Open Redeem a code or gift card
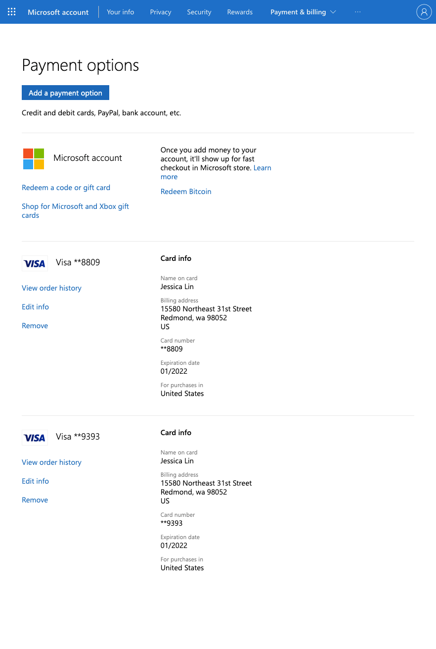 [66, 188]
